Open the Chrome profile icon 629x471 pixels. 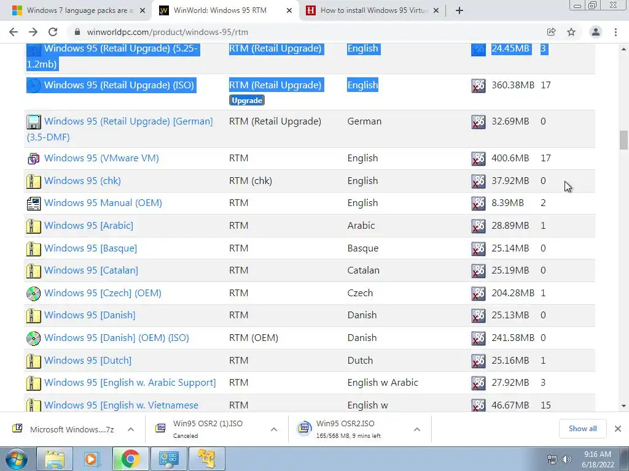click(596, 32)
